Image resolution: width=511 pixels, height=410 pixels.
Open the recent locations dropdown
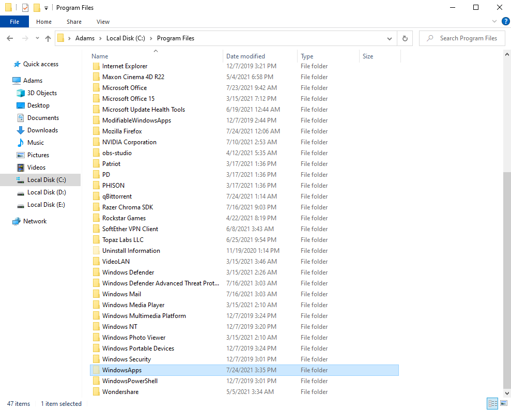click(x=38, y=38)
